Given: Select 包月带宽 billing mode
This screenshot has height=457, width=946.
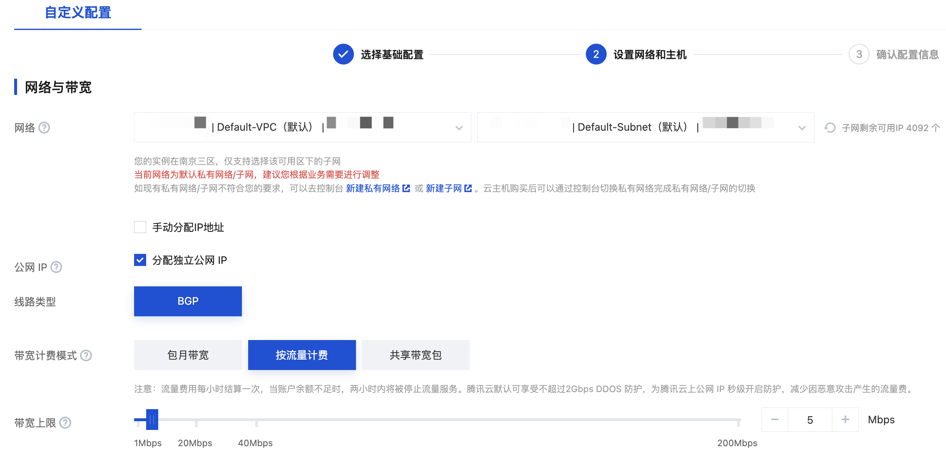Looking at the screenshot, I should click(188, 355).
